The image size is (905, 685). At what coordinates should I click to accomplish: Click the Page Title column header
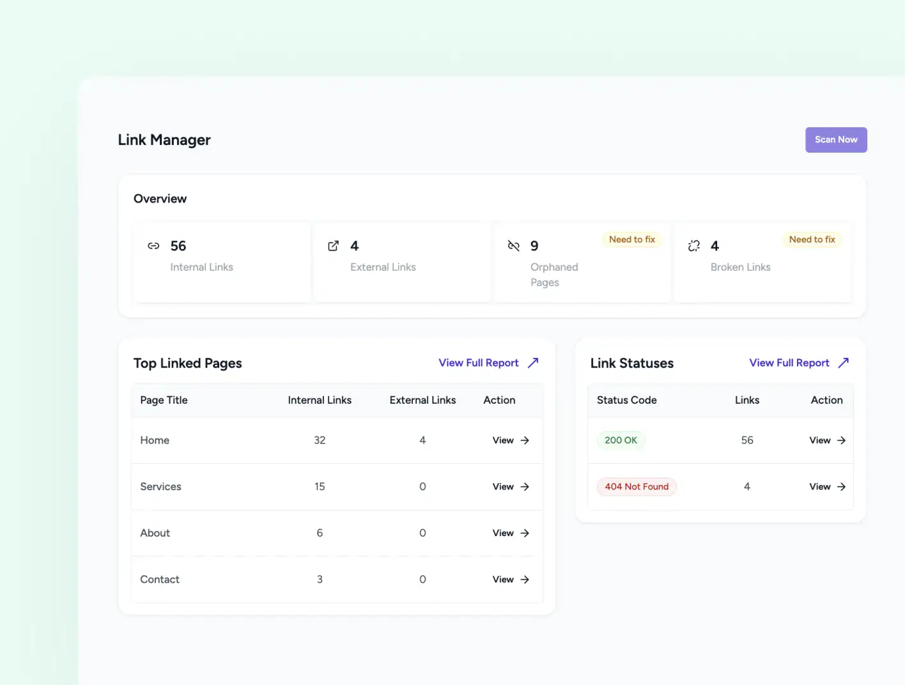[x=164, y=400]
